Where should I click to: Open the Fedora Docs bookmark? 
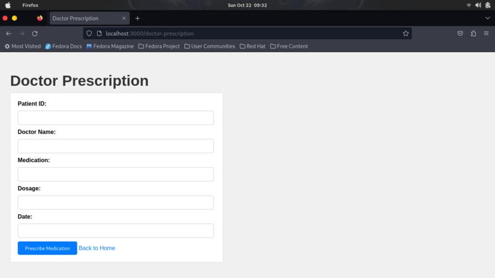tap(63, 46)
